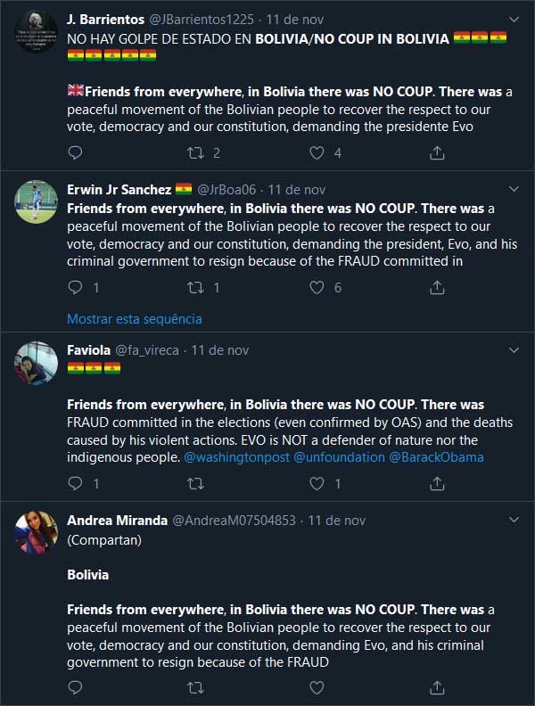Open the dropdown arrow on Faviola's tweet
535x706 pixels.
[x=514, y=349]
